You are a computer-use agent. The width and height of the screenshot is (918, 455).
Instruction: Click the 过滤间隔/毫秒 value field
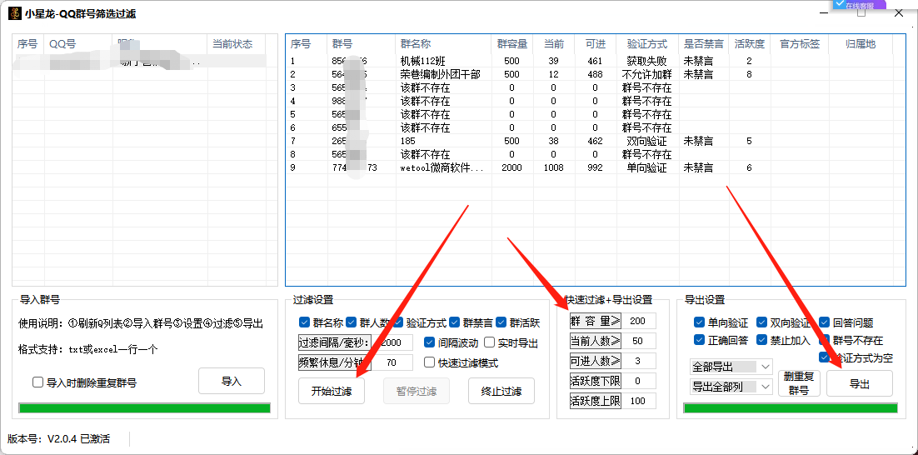[x=391, y=342]
